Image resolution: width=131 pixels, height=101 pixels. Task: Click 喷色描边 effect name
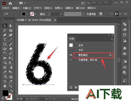tap(83, 55)
